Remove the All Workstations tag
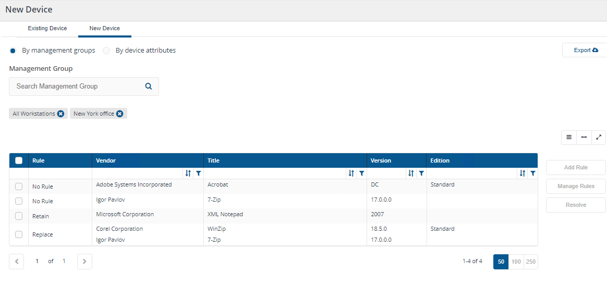This screenshot has width=607, height=285. click(x=61, y=114)
